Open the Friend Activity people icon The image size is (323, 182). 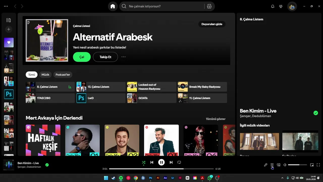coord(281,6)
